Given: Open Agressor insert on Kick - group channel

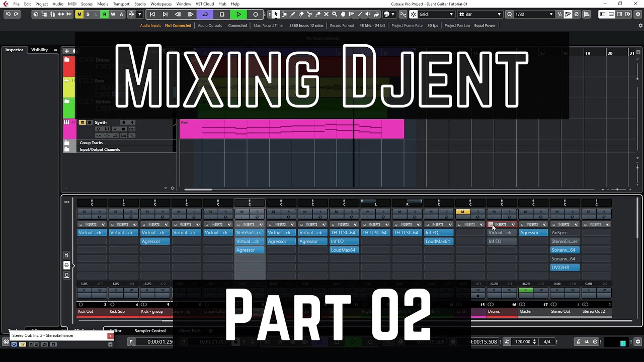Looking at the screenshot, I should click(155, 241).
